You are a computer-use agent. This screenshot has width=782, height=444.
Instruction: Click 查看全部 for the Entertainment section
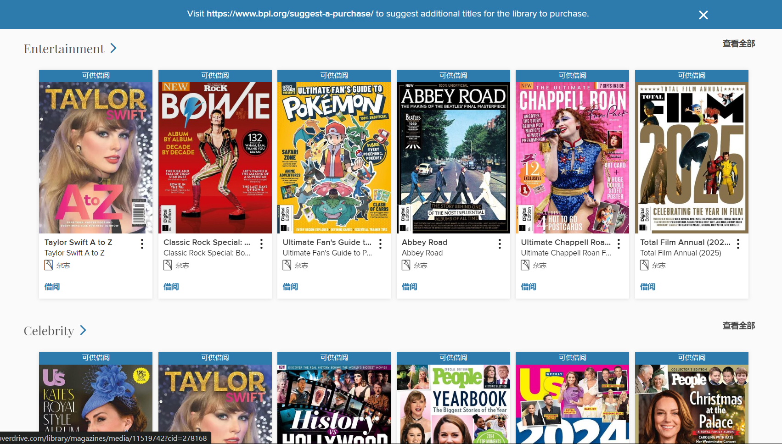(x=738, y=44)
